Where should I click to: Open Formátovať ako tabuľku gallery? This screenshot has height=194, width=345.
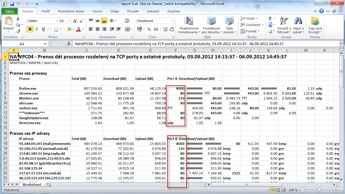coord(211,25)
